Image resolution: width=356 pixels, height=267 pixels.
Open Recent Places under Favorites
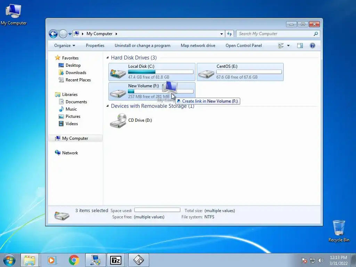click(75, 80)
